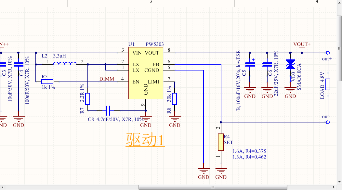The image size is (342, 190).
Task: Select the DIMM net label
Action: [107, 79]
